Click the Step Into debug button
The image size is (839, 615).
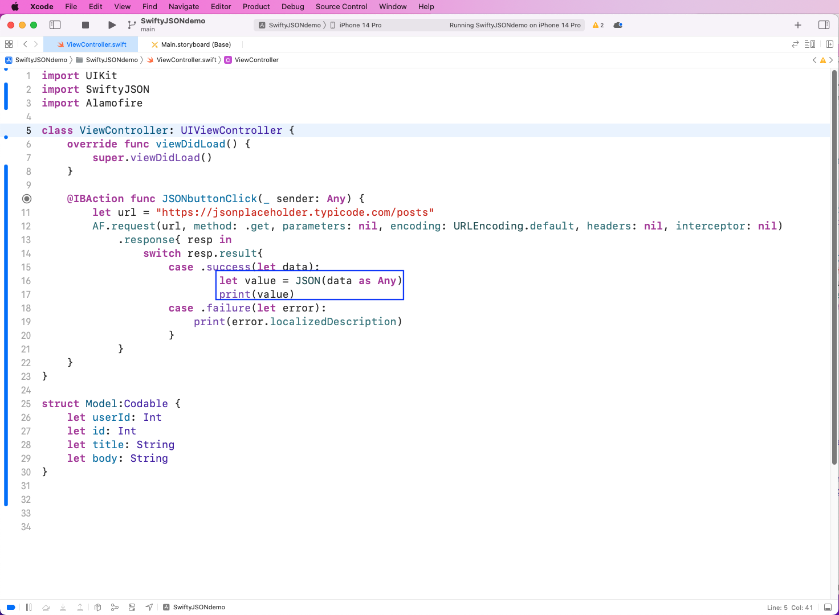pyautogui.click(x=63, y=607)
